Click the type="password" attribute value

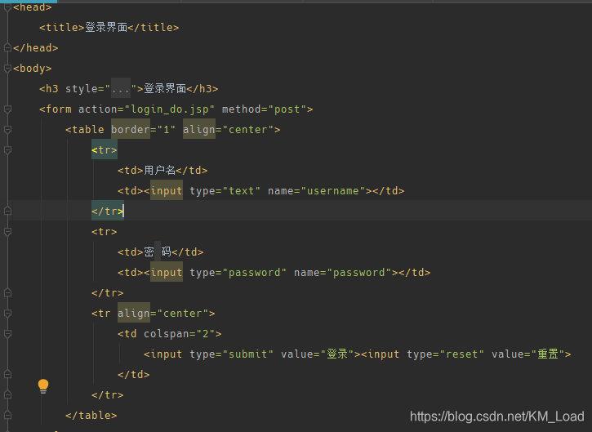pos(255,272)
